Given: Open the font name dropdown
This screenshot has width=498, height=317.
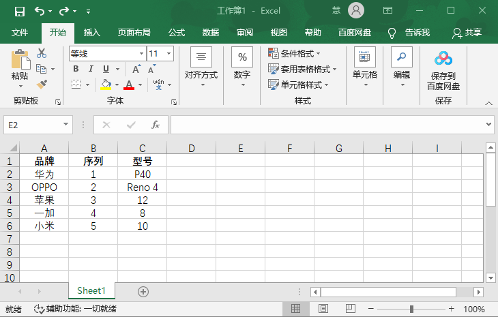Looking at the screenshot, I should click(141, 53).
